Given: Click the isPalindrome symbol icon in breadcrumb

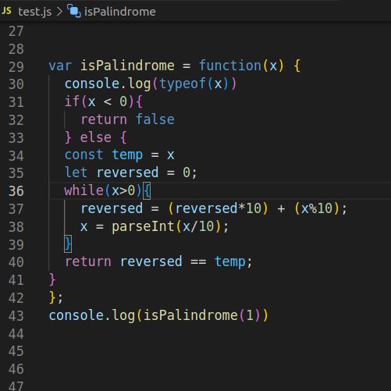Looking at the screenshot, I should 74,11.
